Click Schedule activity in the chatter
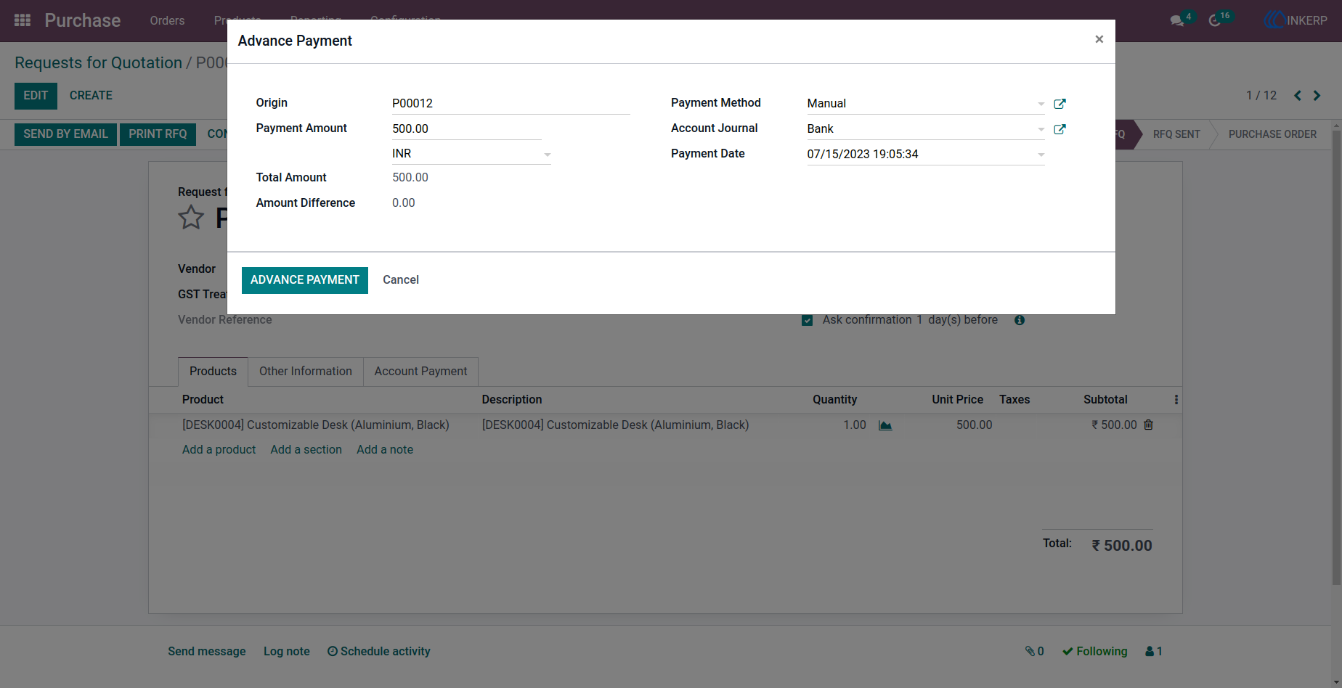This screenshot has width=1342, height=688. [x=379, y=652]
